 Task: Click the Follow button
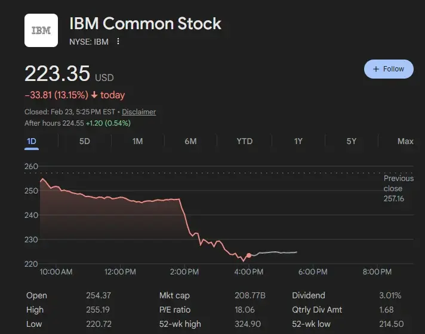point(389,69)
